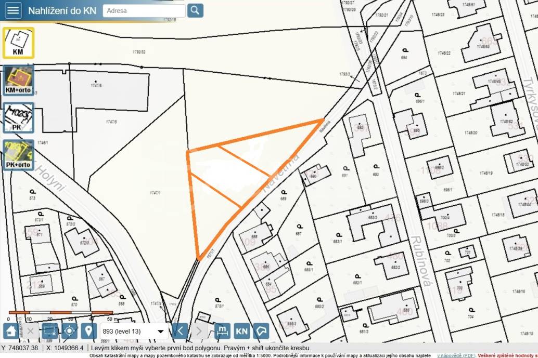Start drawing a polygon with the polygon tool
538x358 pixels.
point(260,330)
